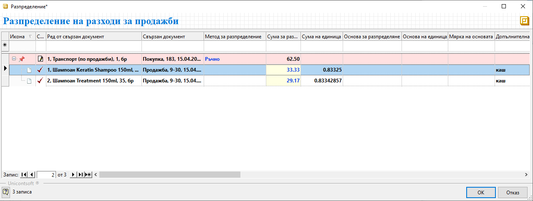Jump to last record navigation button

click(x=81, y=175)
